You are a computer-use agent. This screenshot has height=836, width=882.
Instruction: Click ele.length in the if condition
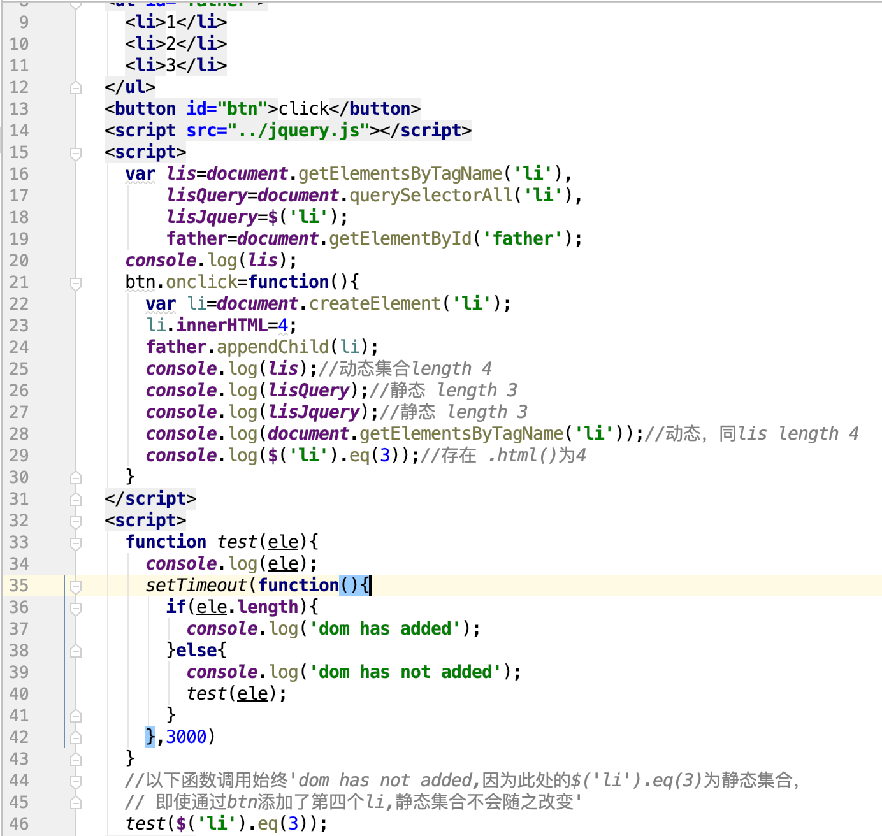click(247, 607)
